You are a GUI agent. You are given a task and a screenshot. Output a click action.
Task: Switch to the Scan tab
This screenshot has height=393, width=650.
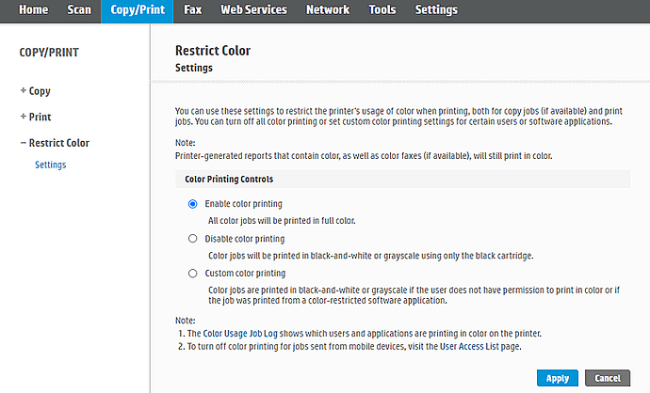tap(79, 10)
